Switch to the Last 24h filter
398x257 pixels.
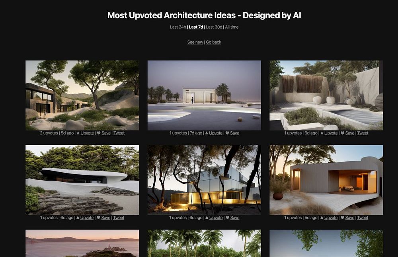(x=178, y=27)
